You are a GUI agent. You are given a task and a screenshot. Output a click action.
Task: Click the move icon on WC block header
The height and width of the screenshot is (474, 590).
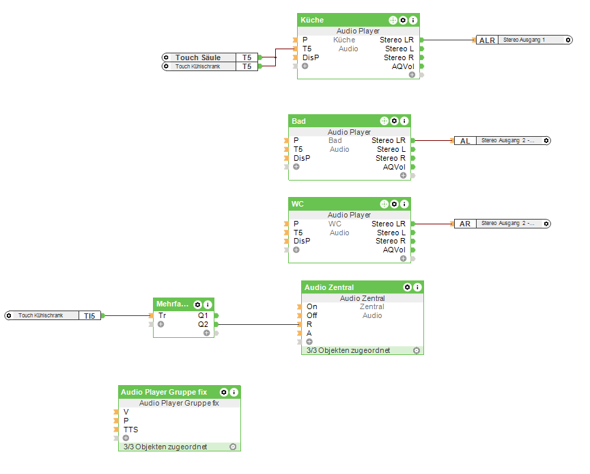pyautogui.click(x=384, y=204)
